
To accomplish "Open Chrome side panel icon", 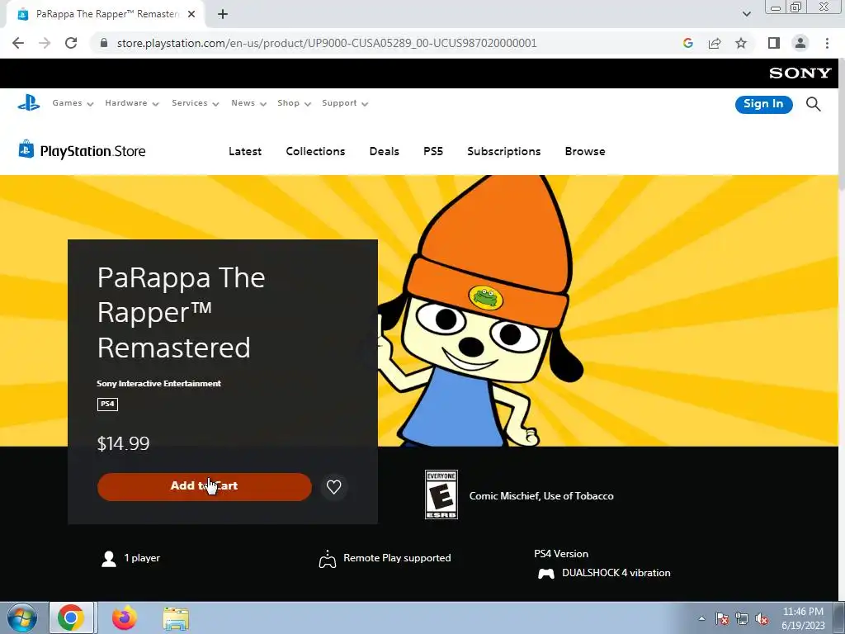I will coord(774,43).
